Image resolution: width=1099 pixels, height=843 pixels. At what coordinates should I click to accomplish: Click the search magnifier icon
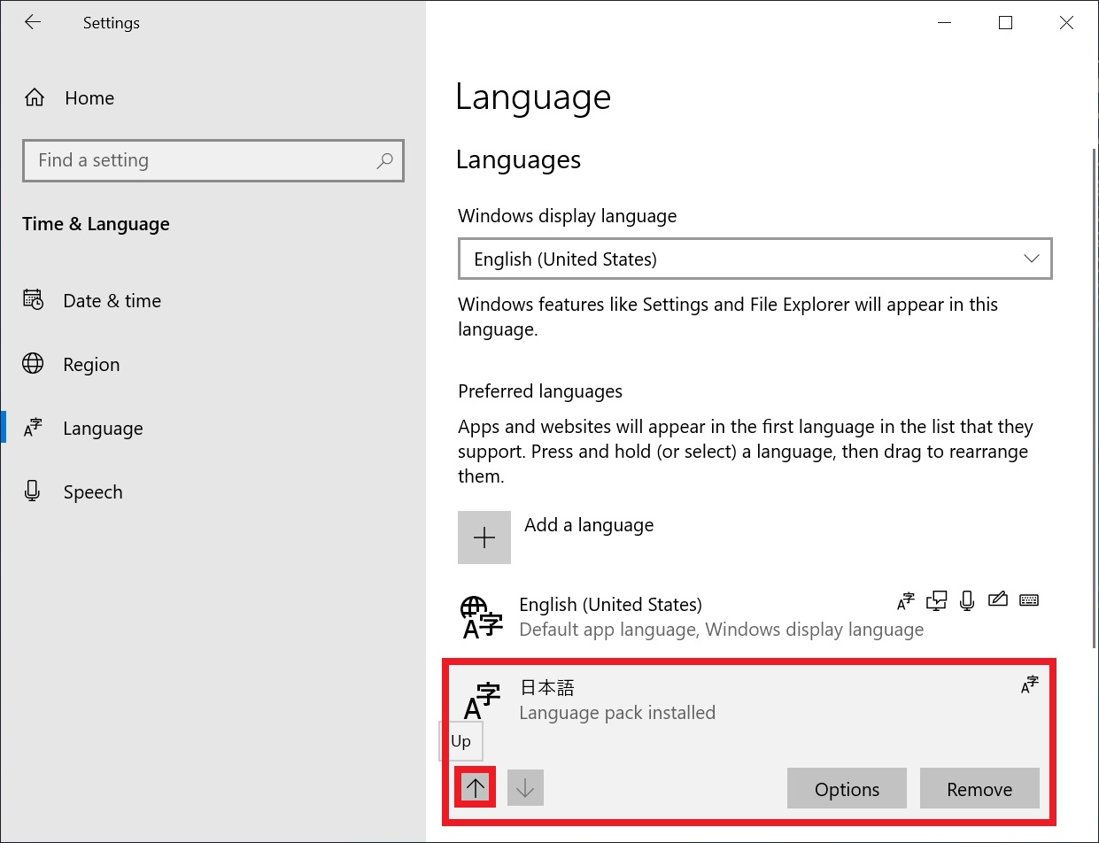[x=384, y=160]
